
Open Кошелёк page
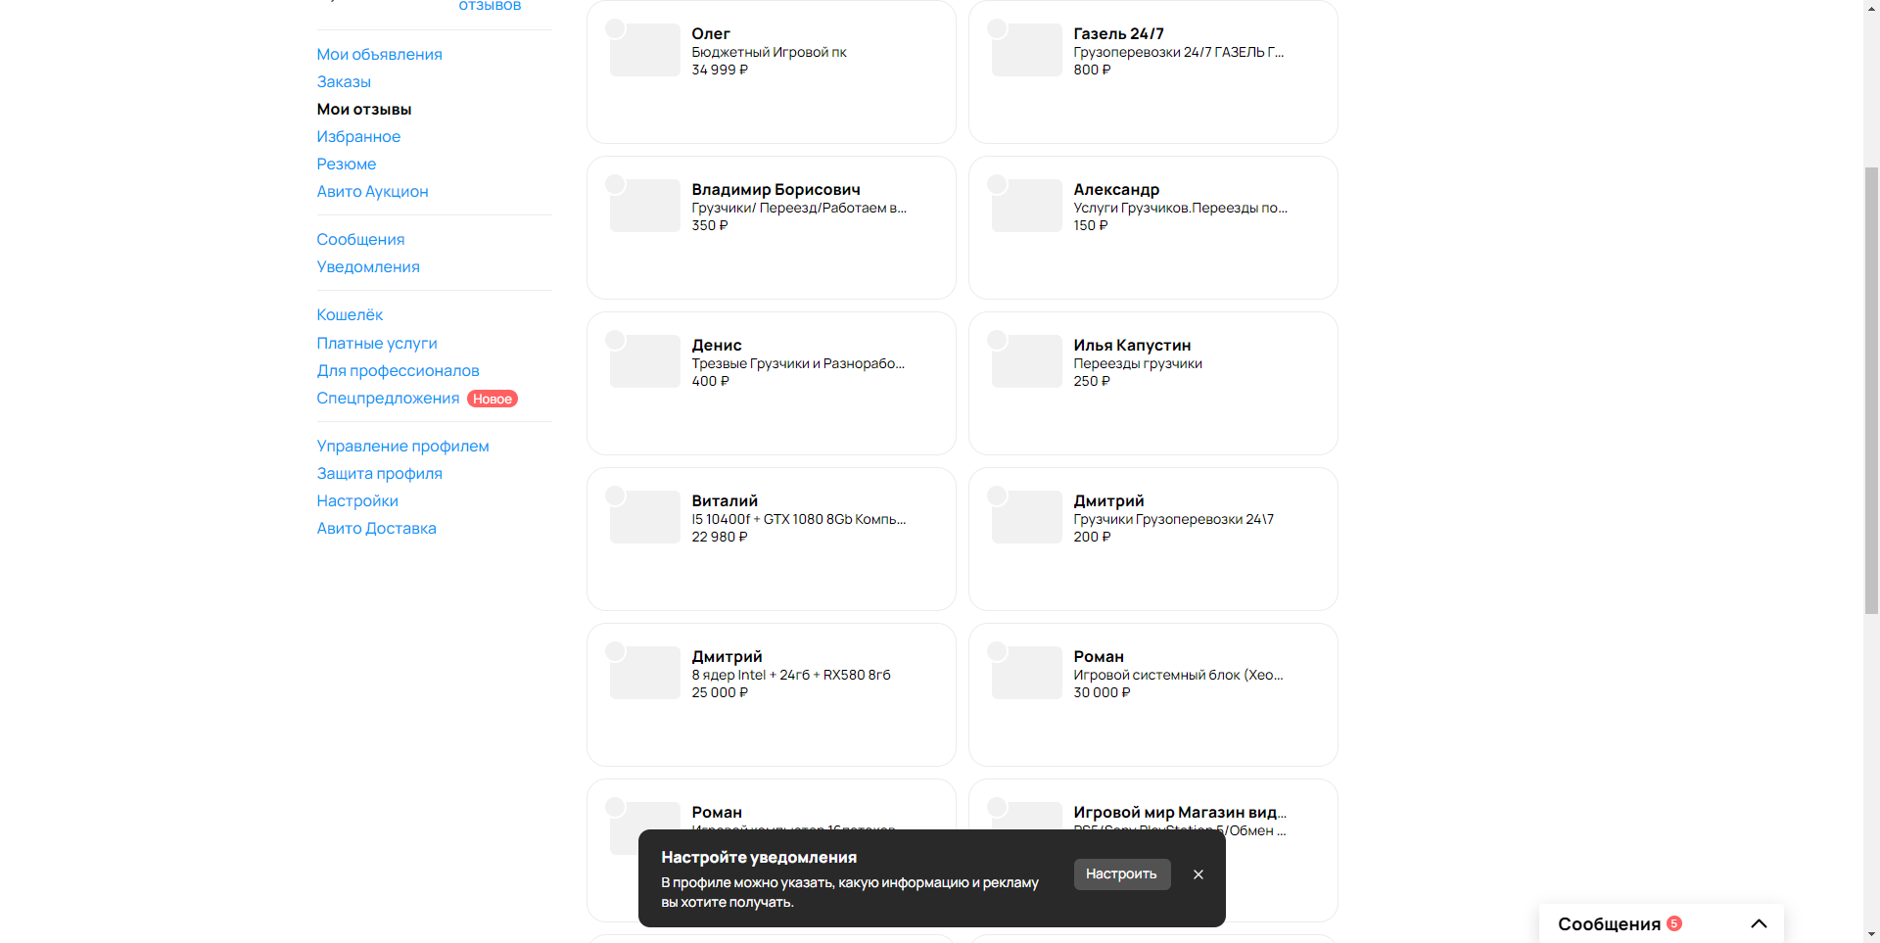(350, 314)
